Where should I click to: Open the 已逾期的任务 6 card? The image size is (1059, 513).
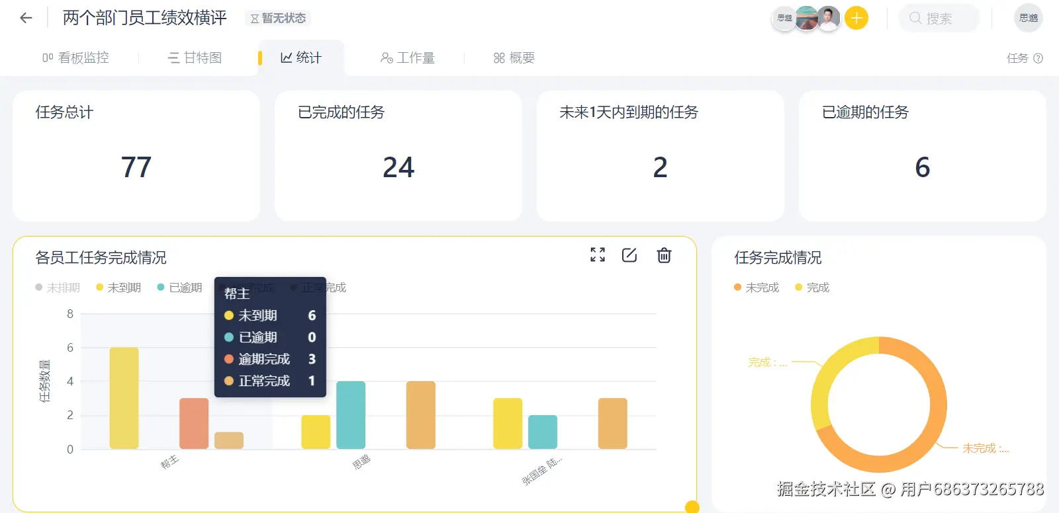(923, 156)
